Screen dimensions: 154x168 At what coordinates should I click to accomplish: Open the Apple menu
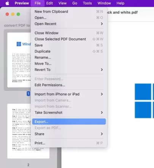[x=7, y=3]
